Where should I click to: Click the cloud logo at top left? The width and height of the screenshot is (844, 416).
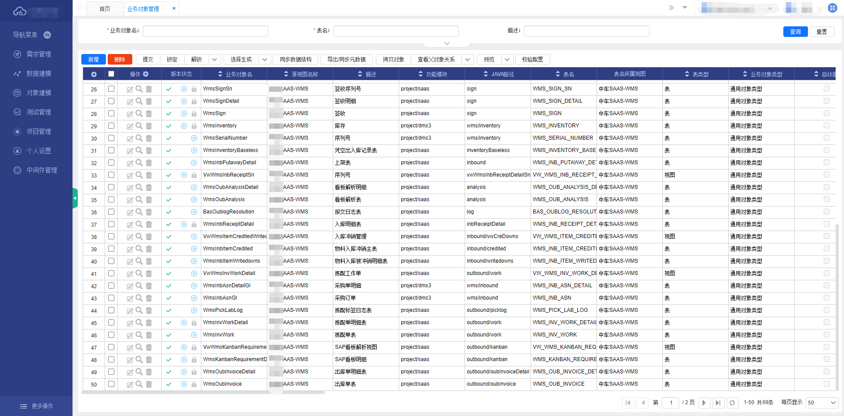click(x=20, y=11)
